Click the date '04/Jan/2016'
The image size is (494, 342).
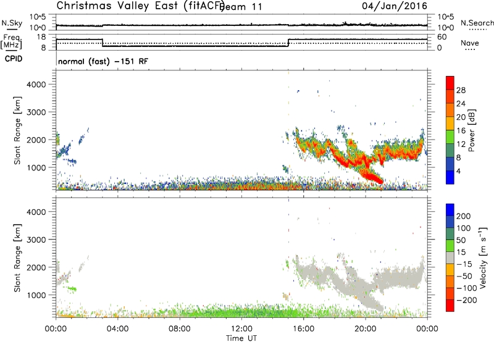(395, 6)
